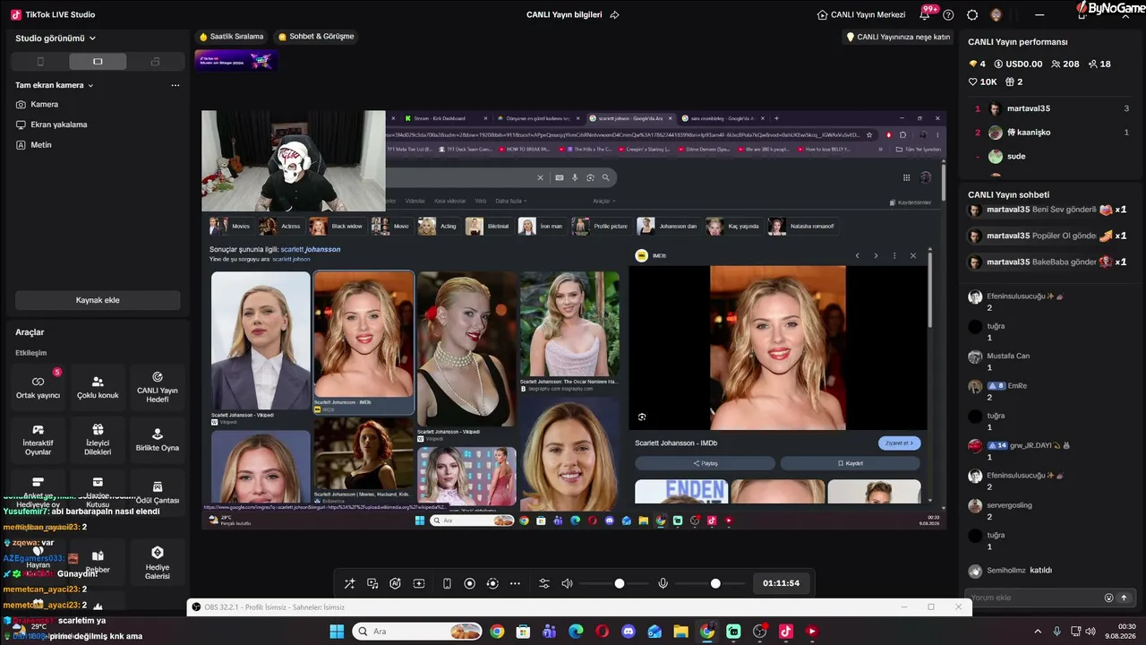Open the Saatlik Sıralama tab
This screenshot has height=645, width=1146.
tap(232, 37)
